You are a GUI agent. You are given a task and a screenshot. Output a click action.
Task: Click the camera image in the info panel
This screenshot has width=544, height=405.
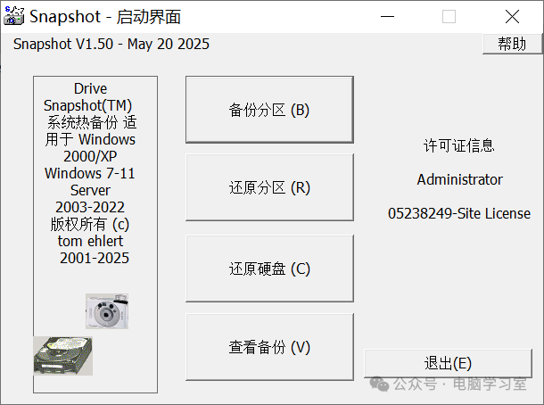(107, 310)
